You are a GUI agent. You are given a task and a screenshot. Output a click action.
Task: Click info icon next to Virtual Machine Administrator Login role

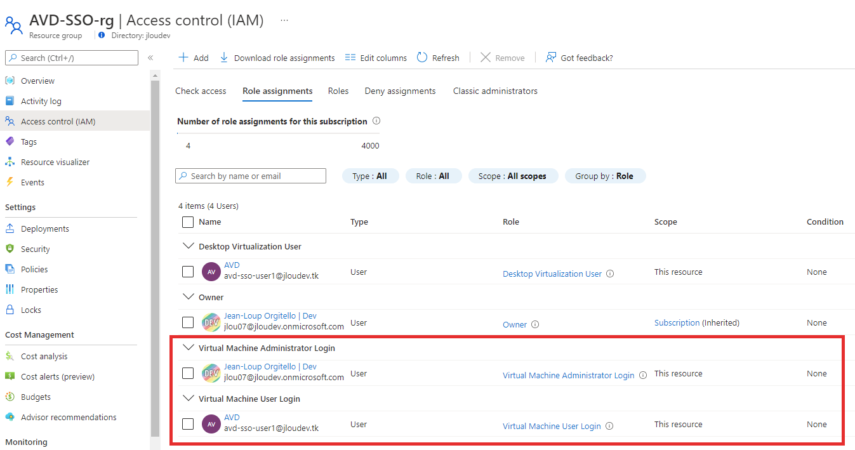click(643, 375)
